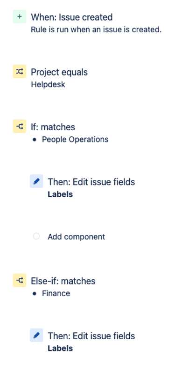This screenshot has width=182, height=372.
Task: Click the Labels text under first action
Action: [60, 194]
